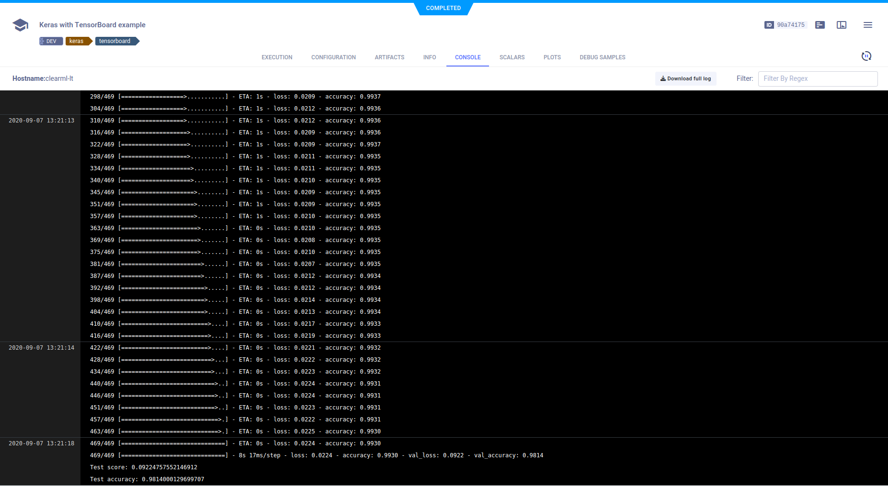Image resolution: width=888 pixels, height=486 pixels.
Task: Copy the experiment ID 90a74175 badge
Action: coord(786,25)
